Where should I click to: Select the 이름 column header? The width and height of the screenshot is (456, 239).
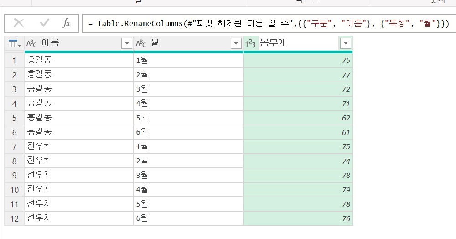(79, 43)
